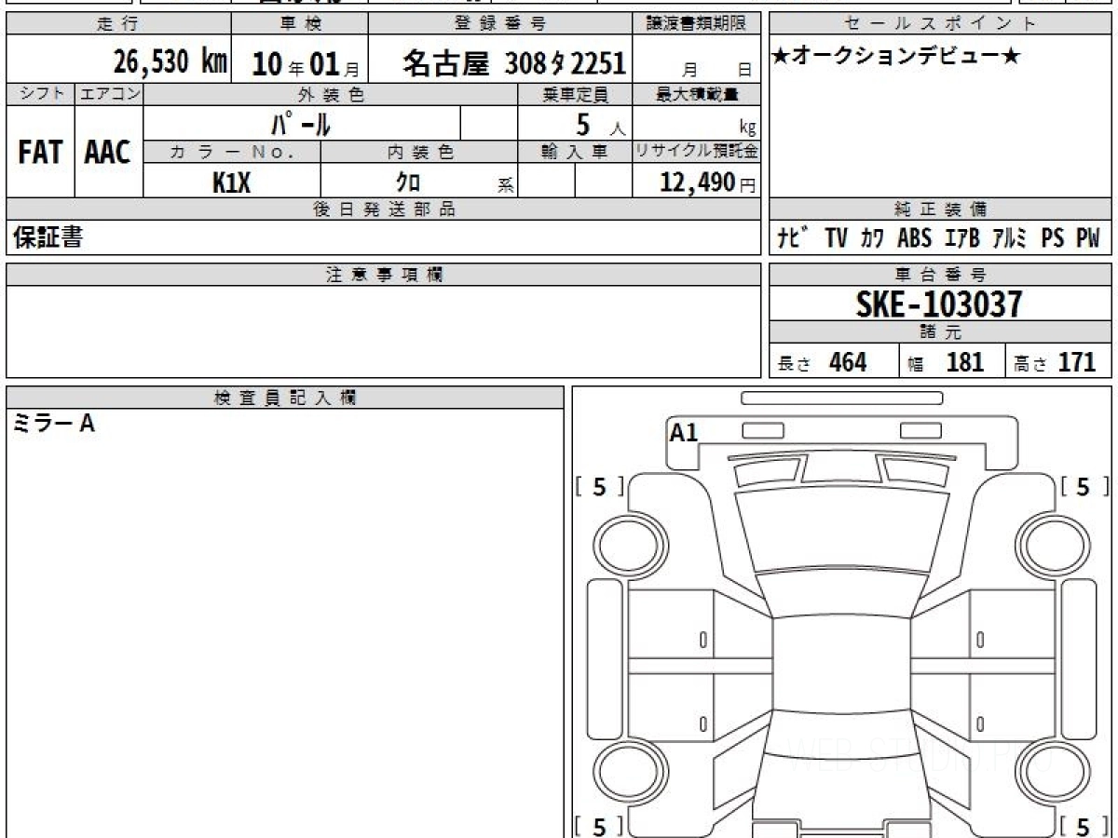
Task: Select the PW equipment label
Action: [1087, 238]
